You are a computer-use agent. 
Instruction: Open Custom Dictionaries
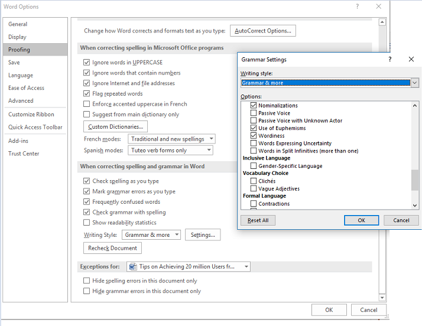tap(115, 127)
